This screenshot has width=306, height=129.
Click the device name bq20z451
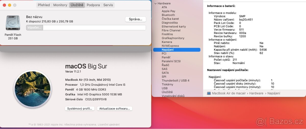click(246, 20)
